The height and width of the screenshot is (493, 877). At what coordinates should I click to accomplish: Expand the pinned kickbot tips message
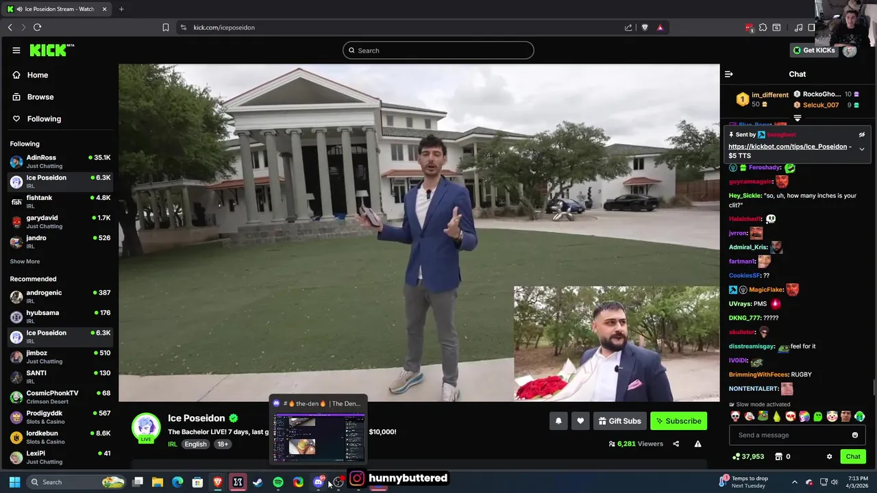pos(862,149)
